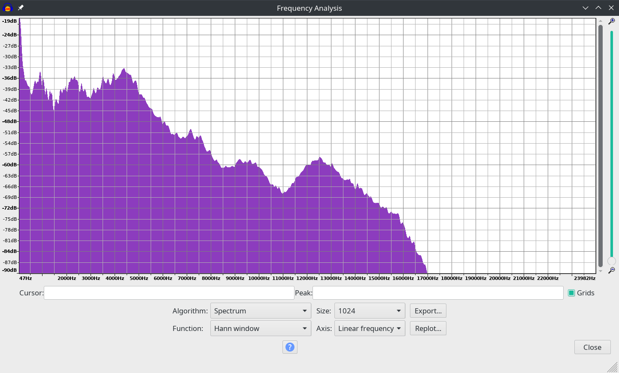
Task: Click the Export... button
Action: tap(428, 311)
